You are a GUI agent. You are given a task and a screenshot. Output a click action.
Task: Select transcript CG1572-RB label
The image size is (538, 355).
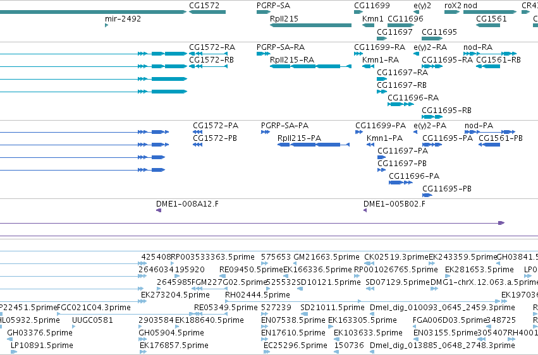click(211, 59)
